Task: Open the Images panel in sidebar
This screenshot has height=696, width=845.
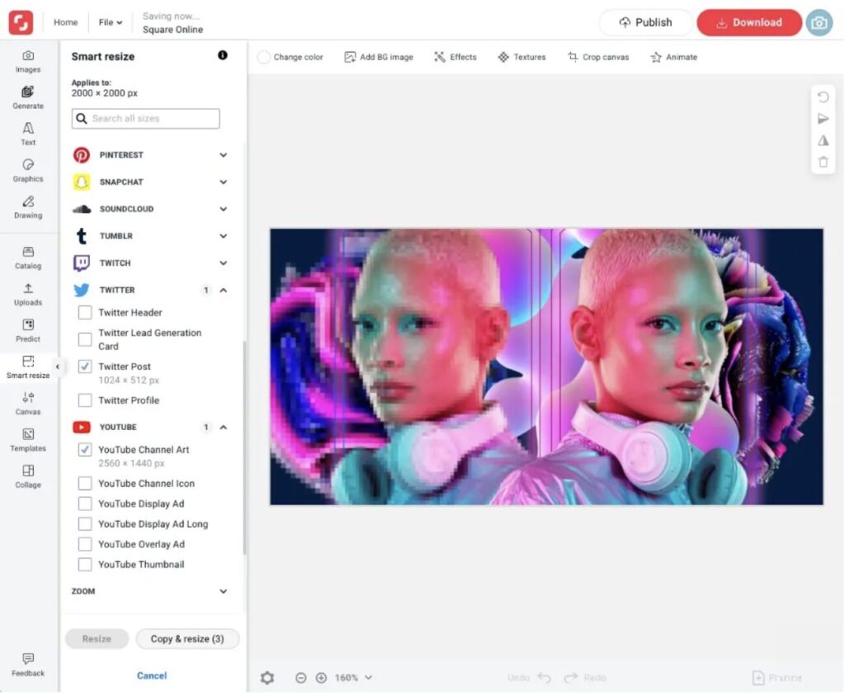Action: [x=28, y=61]
